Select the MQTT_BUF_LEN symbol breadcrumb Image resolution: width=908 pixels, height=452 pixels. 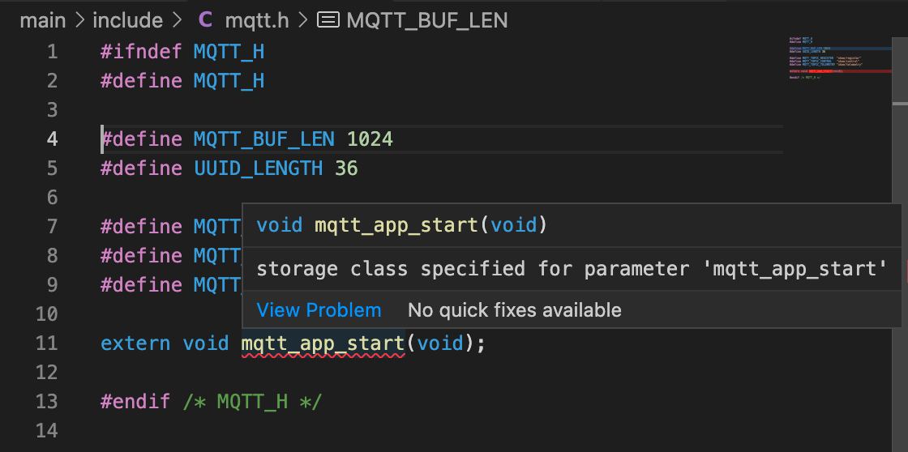click(x=426, y=20)
